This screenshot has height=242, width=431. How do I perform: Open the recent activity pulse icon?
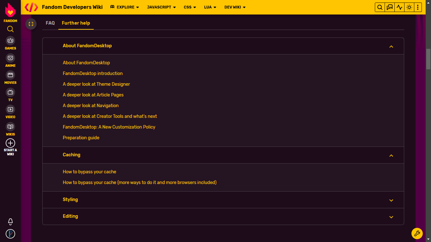click(399, 7)
